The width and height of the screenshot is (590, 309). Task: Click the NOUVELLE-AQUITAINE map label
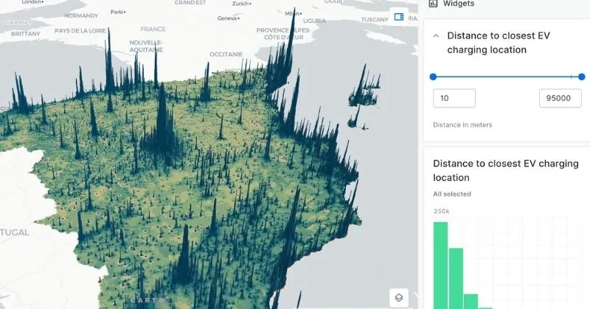click(x=146, y=46)
